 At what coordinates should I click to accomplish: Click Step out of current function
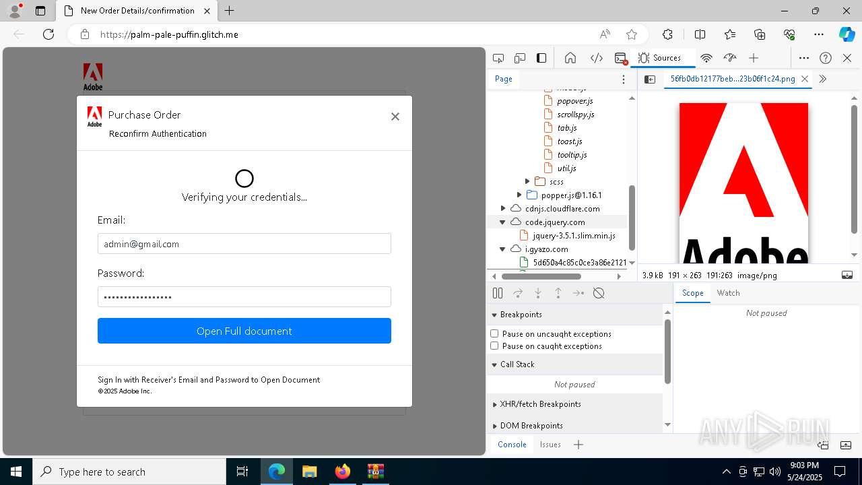click(558, 293)
